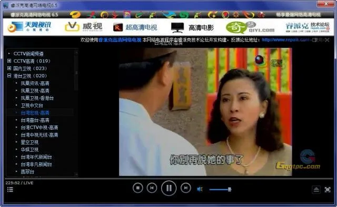Play 凤凰资讯-高清 channel
The image size is (337, 207).
(x=35, y=83)
